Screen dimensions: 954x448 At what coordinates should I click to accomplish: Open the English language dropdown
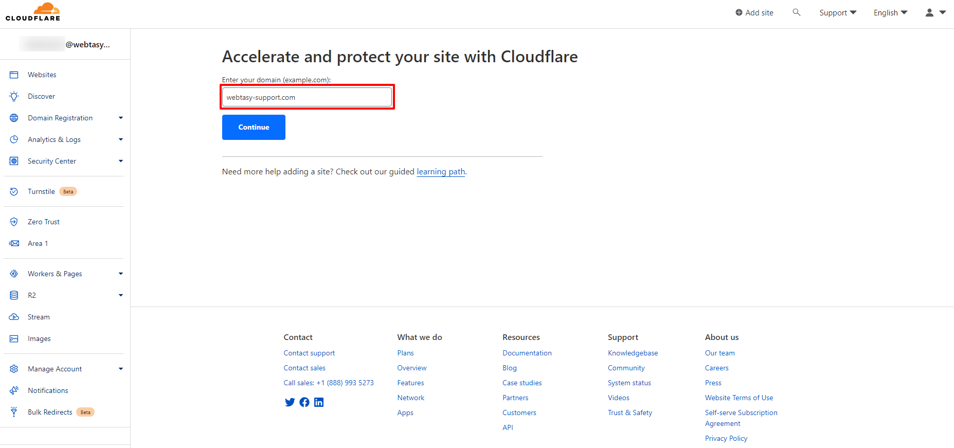click(890, 12)
